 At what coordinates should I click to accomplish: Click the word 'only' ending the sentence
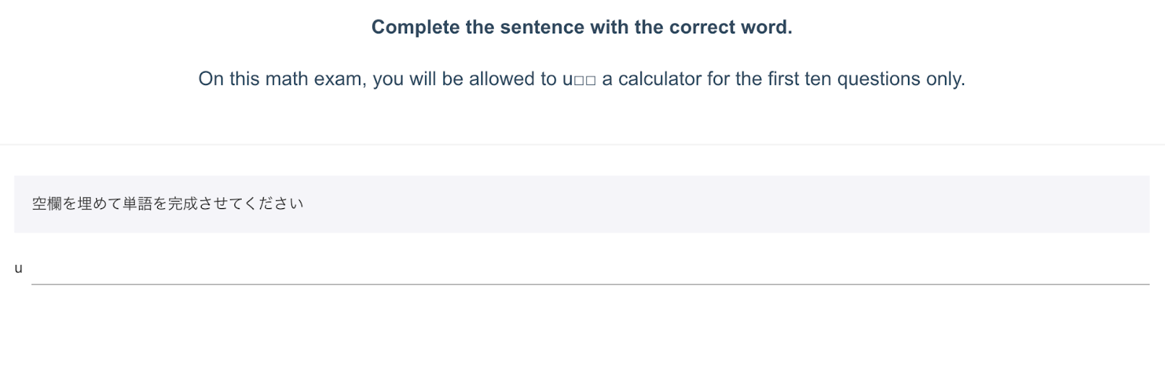click(x=944, y=79)
